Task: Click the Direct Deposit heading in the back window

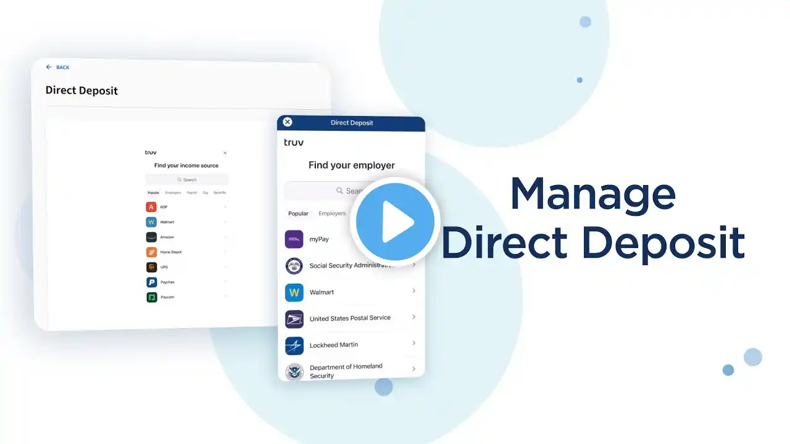Action: (81, 91)
